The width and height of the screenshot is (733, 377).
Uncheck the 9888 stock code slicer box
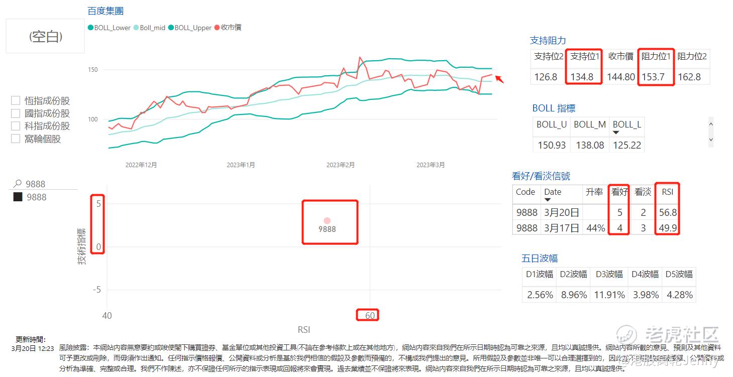pos(18,197)
